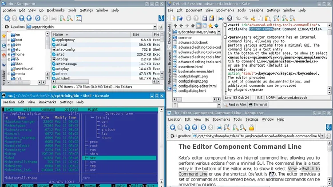This screenshot has height=187, width=333.
Task: Print document from Kate toolbar
Action: (221, 18)
